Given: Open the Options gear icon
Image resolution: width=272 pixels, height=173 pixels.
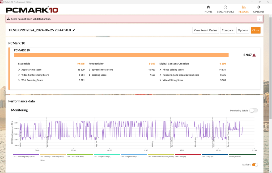Looking at the screenshot, I should pos(258,7).
